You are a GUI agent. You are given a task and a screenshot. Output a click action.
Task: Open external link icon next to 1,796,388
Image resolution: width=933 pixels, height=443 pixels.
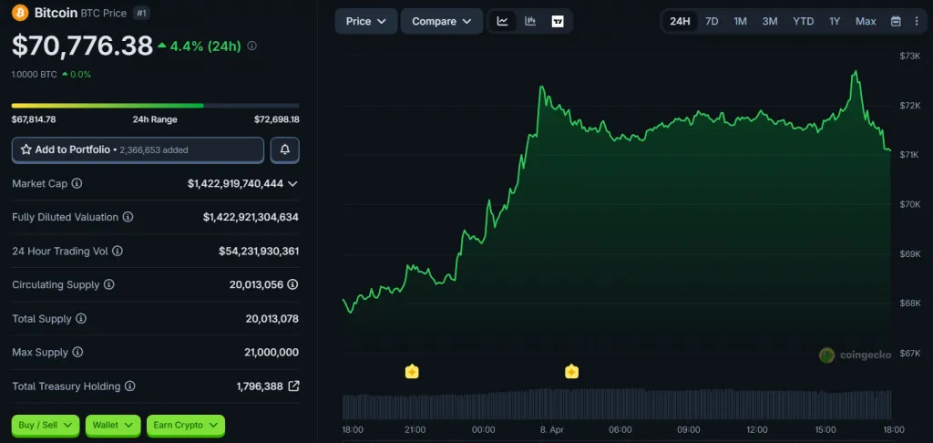(293, 386)
